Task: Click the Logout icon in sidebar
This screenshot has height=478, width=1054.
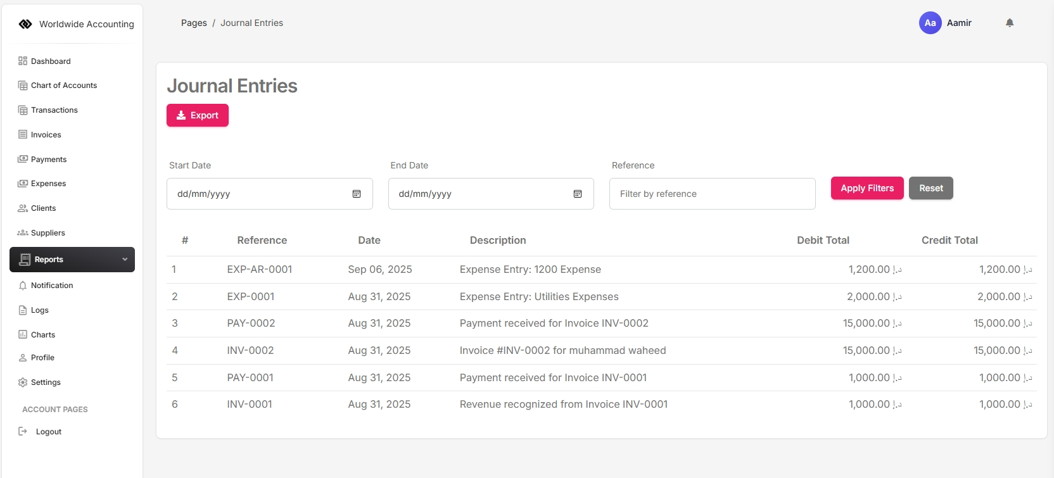Action: (x=23, y=432)
